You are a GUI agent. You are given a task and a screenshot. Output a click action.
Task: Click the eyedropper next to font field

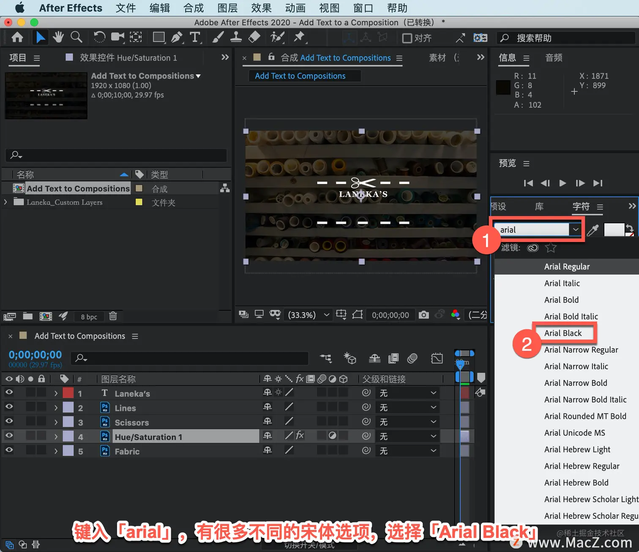tap(593, 230)
